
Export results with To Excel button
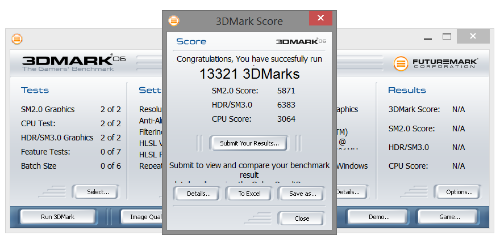pos(249,194)
